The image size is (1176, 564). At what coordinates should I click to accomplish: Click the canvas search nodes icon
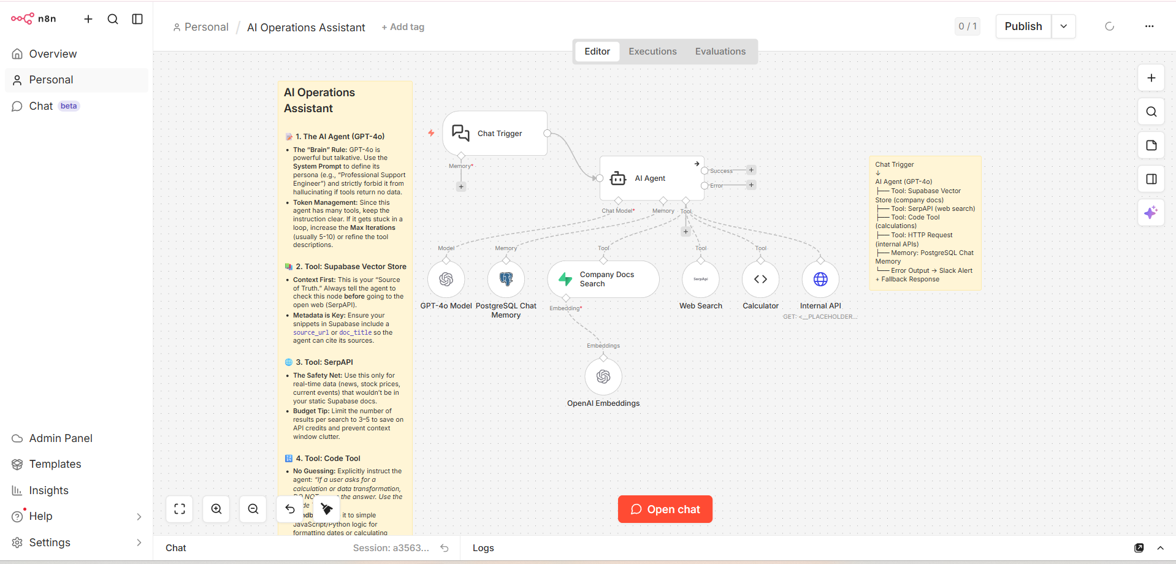pos(1151,112)
